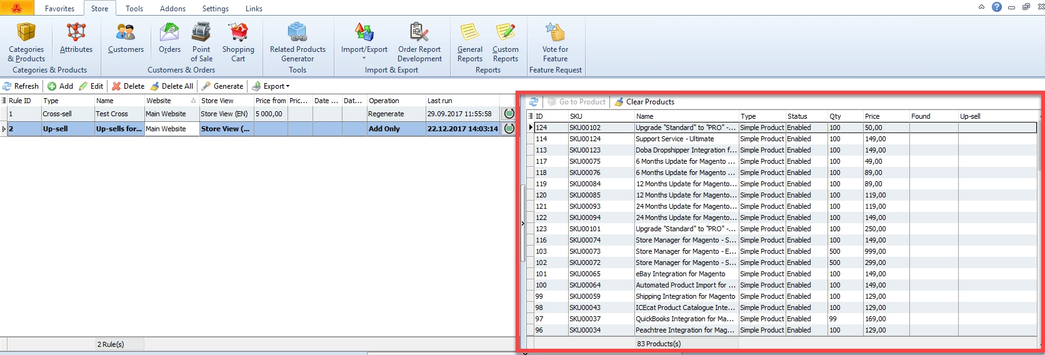Open General Reports
This screenshot has width=1045, height=355.
470,41
